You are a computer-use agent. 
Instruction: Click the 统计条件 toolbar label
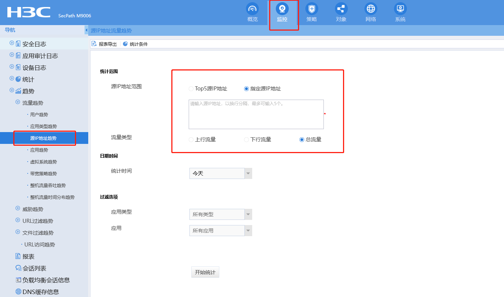point(139,44)
